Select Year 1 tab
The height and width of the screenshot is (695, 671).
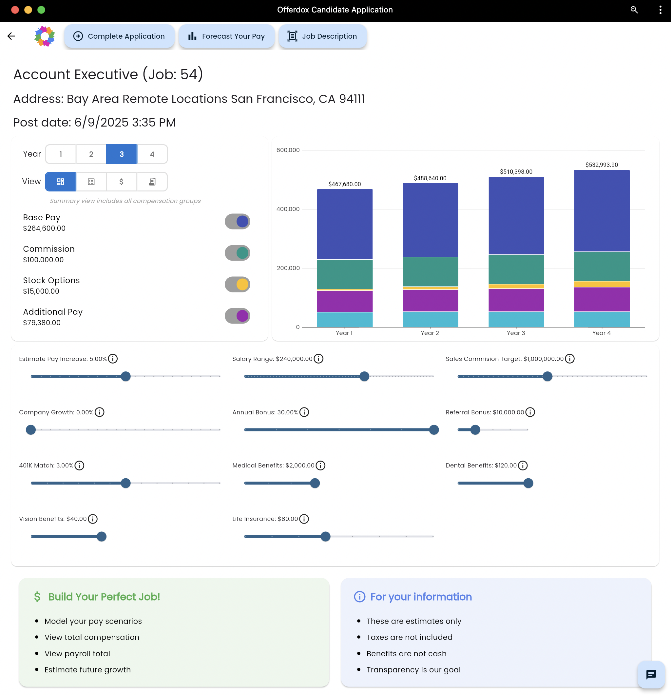click(61, 154)
